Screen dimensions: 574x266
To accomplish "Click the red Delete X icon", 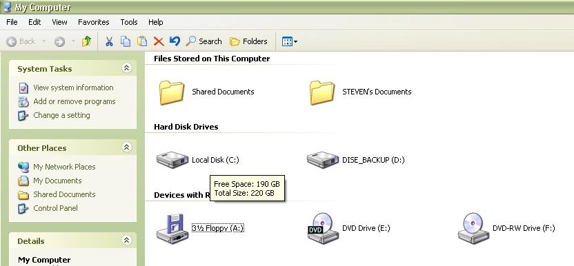I will pyautogui.click(x=159, y=41).
